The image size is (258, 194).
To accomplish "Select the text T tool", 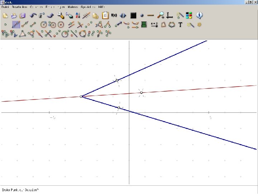I will click(180, 25).
